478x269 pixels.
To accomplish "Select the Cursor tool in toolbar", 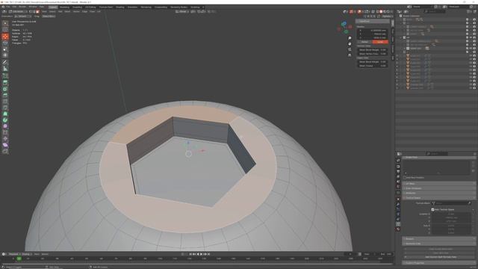I will click(5, 30).
